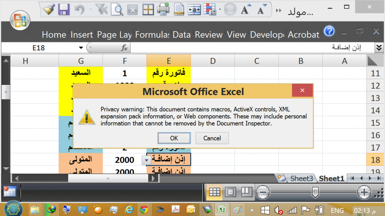The height and width of the screenshot is (216, 385).
Task: Close the Microsoft Office Excel dialog
Action: pyautogui.click(x=302, y=90)
